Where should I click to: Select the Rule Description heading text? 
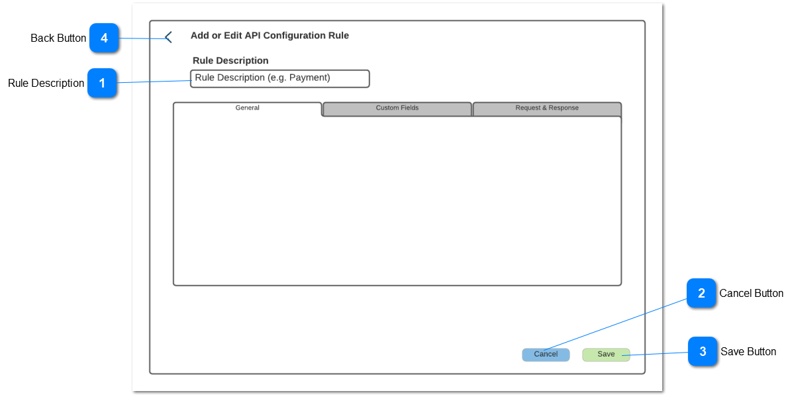(x=230, y=60)
